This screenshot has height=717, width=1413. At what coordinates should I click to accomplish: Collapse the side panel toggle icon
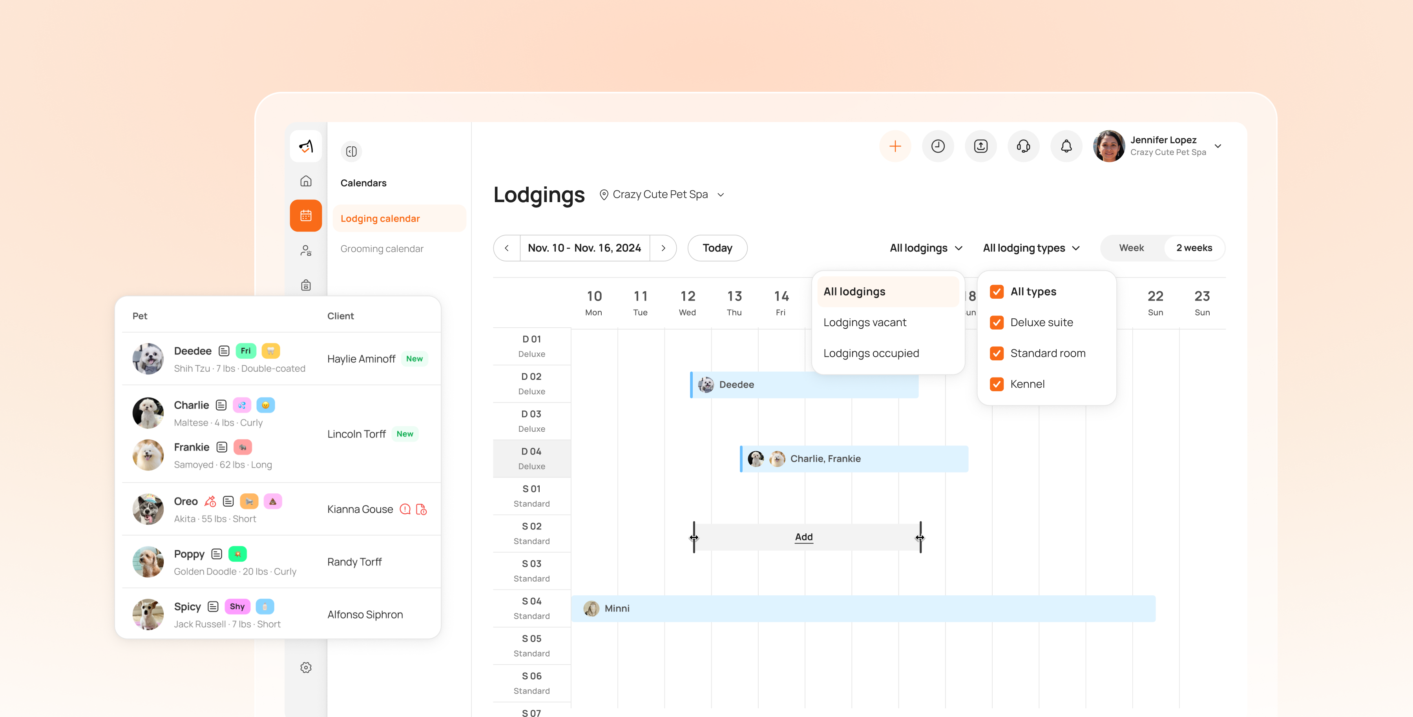pos(352,151)
